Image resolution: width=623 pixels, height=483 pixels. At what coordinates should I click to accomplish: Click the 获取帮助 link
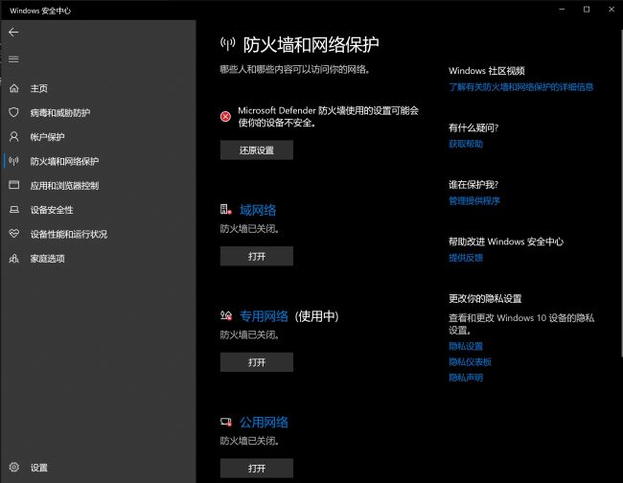466,144
